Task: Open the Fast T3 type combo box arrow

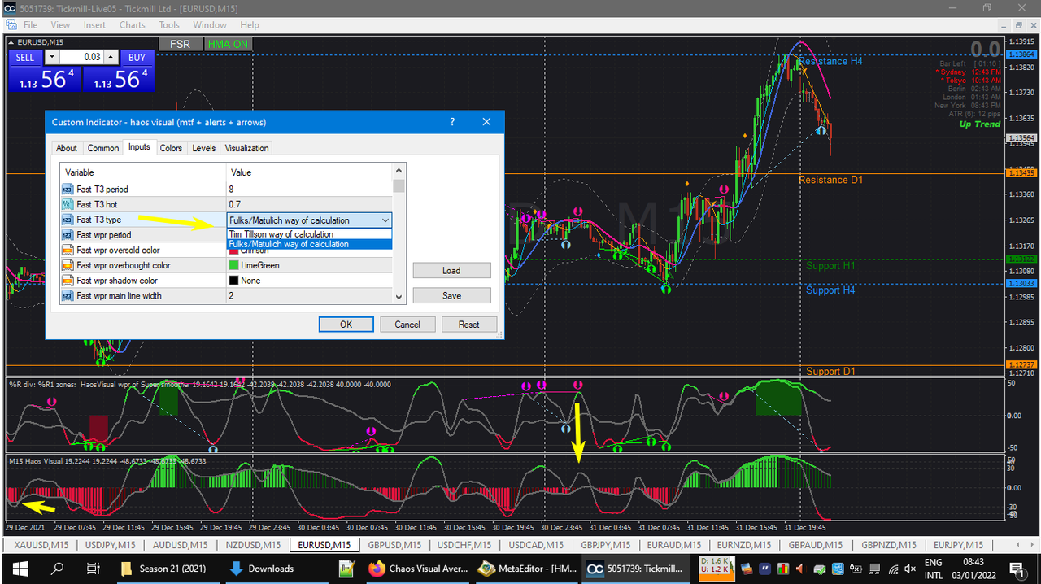Action: tap(385, 220)
